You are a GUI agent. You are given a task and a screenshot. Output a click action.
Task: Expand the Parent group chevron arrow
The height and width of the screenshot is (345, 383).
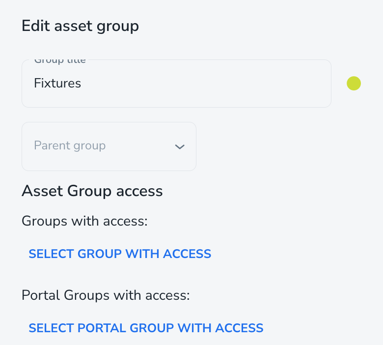180,146
